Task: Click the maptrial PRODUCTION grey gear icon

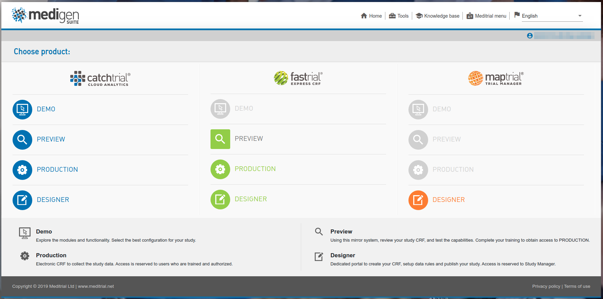Action: (418, 170)
